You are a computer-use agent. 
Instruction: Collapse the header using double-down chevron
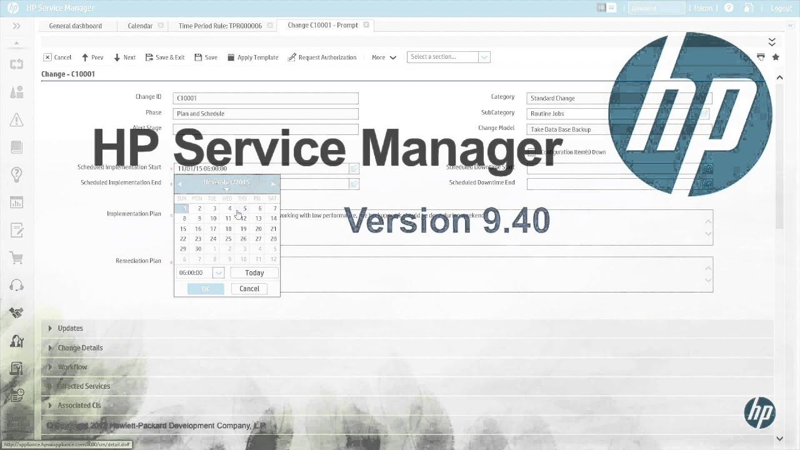[x=772, y=42]
